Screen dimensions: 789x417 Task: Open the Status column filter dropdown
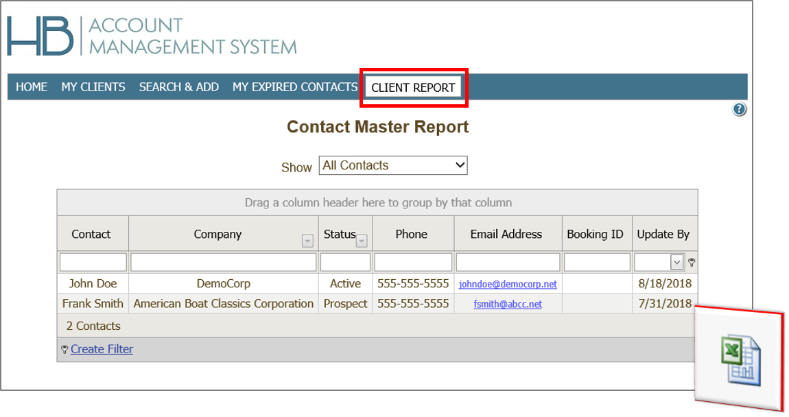point(362,239)
